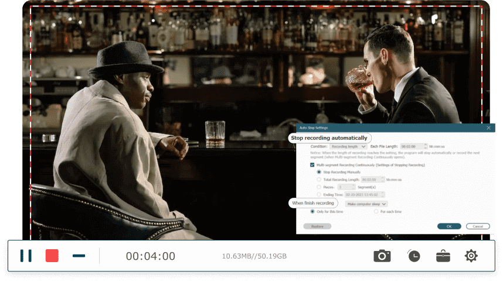Edit the Each File Length field

414,146
